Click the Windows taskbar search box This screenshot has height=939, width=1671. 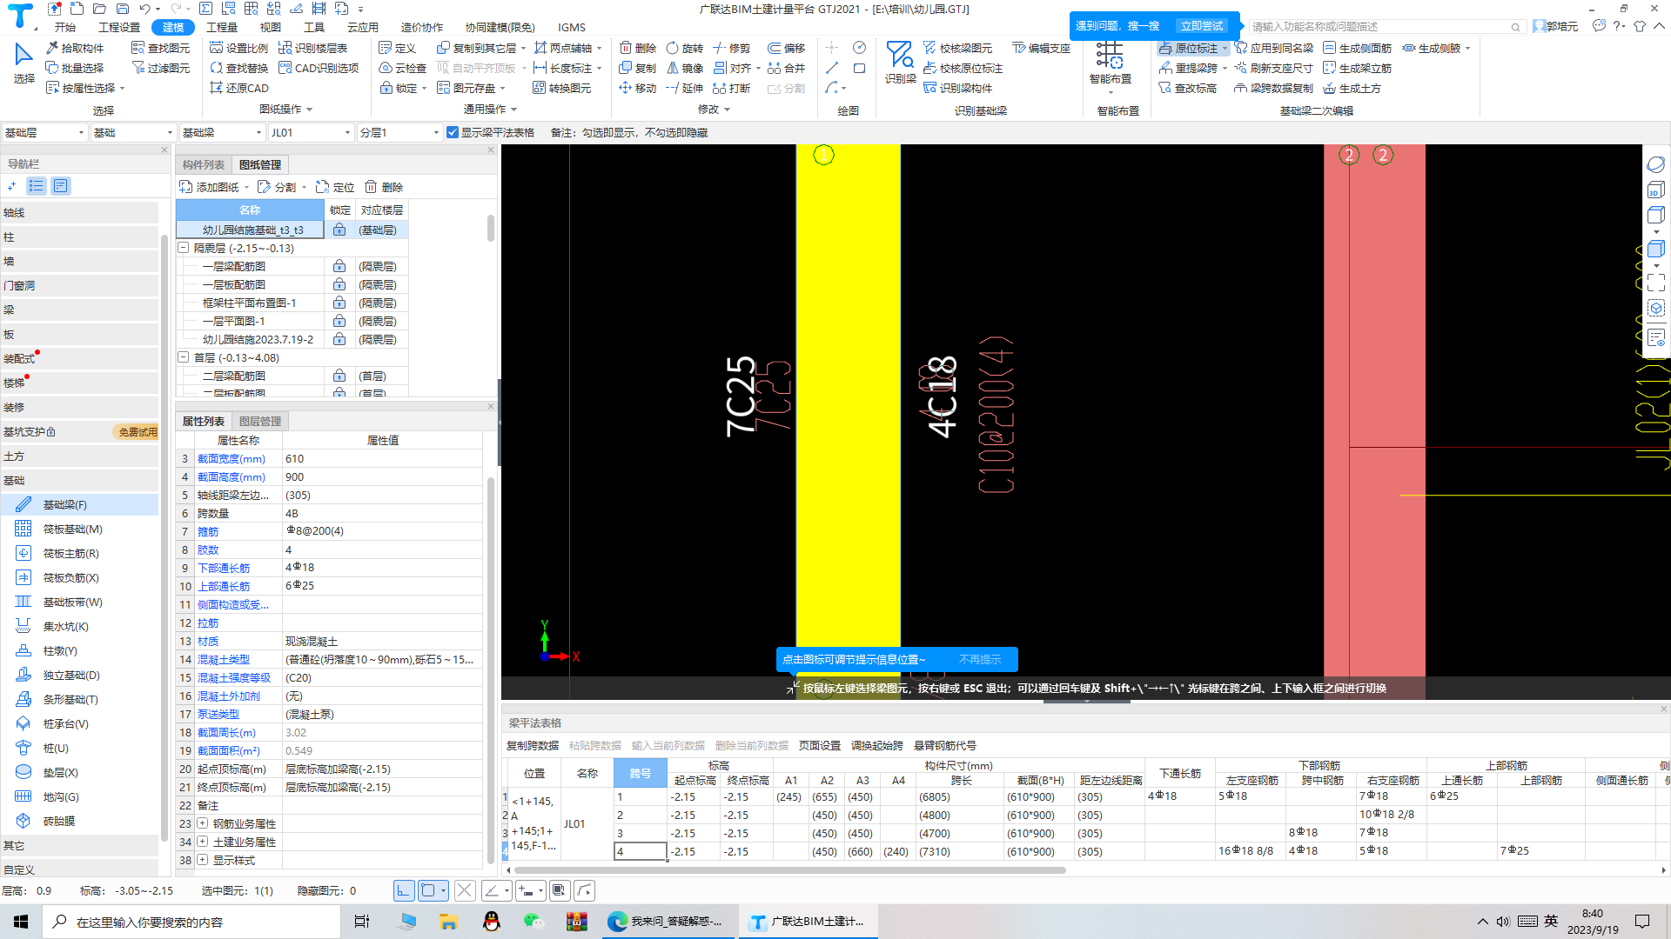coord(192,922)
